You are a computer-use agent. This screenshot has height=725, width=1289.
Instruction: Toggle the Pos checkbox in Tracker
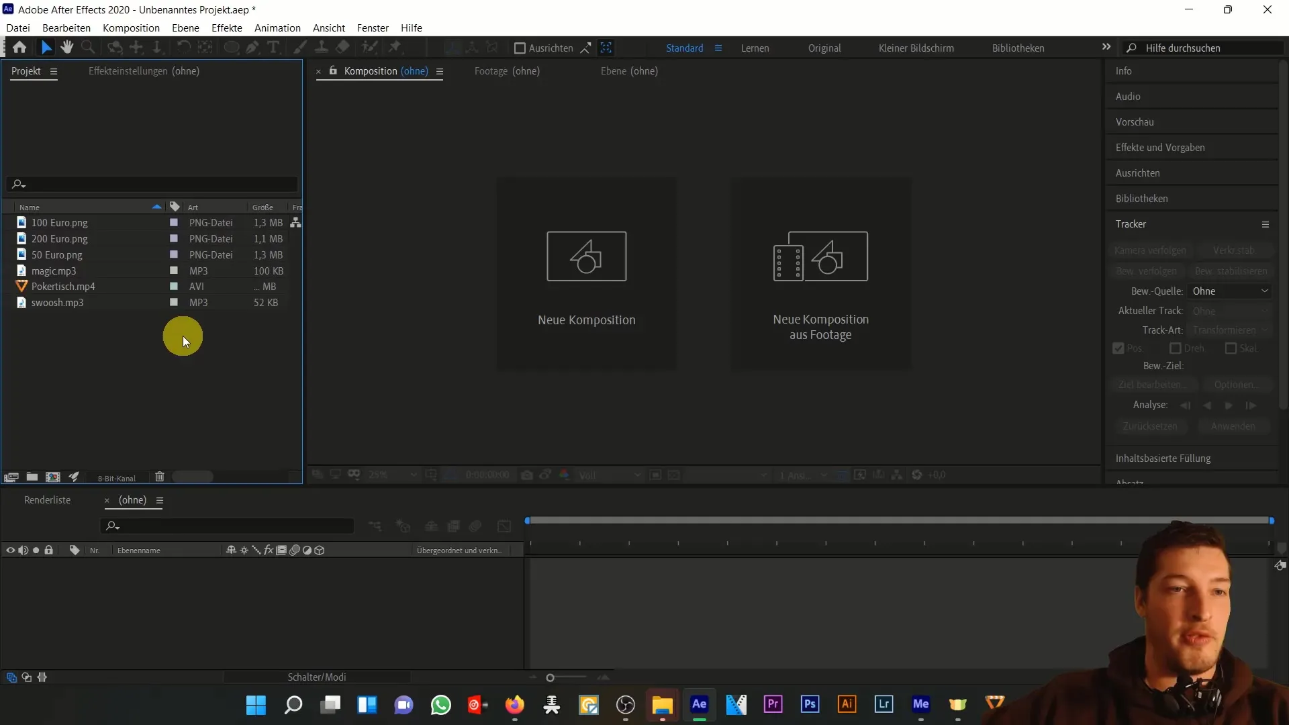pos(1118,348)
